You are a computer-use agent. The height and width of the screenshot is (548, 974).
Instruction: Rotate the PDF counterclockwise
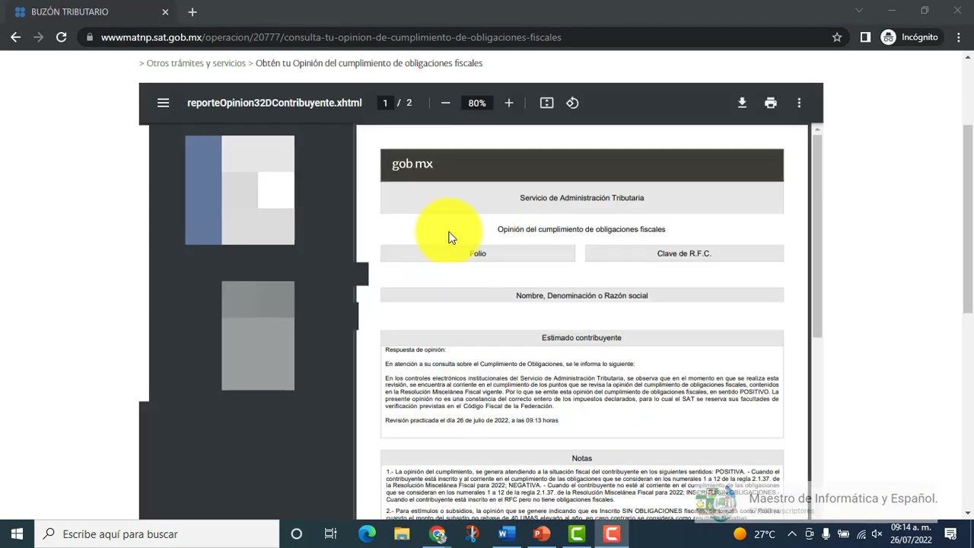572,103
